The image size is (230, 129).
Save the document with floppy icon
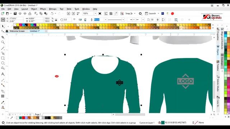click(15, 14)
